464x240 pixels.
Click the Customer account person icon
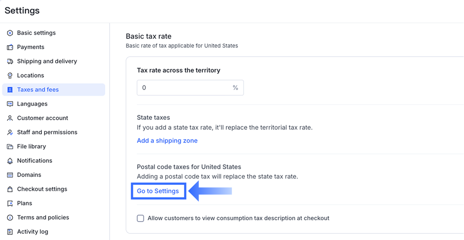[10, 118]
